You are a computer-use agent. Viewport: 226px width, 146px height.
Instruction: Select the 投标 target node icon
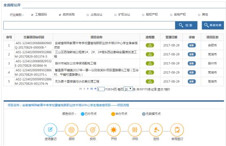pyautogui.click(x=93, y=130)
